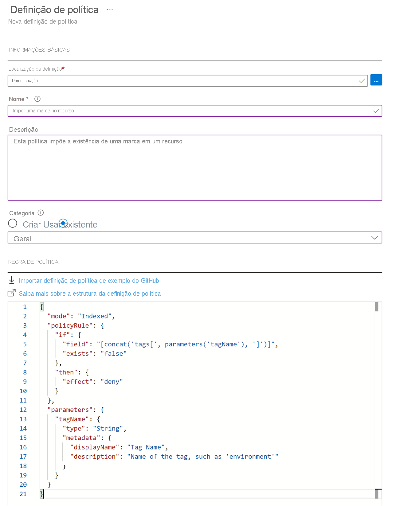The height and width of the screenshot is (506, 396).
Task: Click the external link icon beside Saiba mais
Action: coord(12,293)
